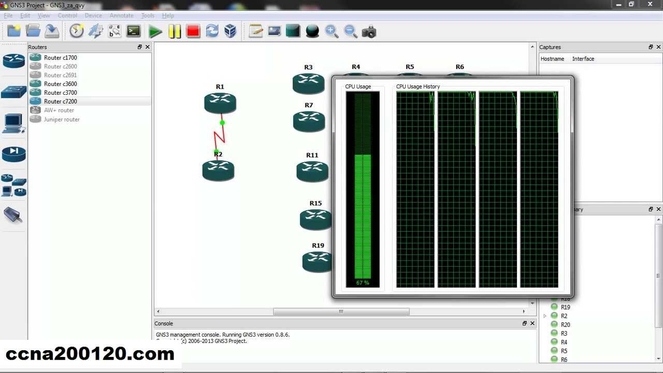Open the snapshot clock icon

(x=77, y=31)
